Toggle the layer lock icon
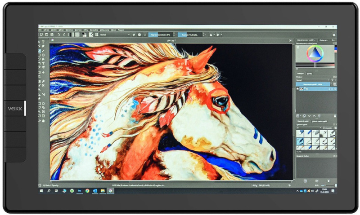The image size is (360, 215). (x=329, y=89)
